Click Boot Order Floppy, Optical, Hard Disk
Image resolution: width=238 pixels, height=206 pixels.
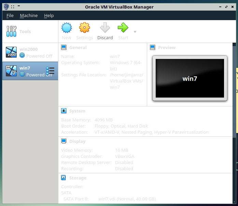click(x=121, y=126)
